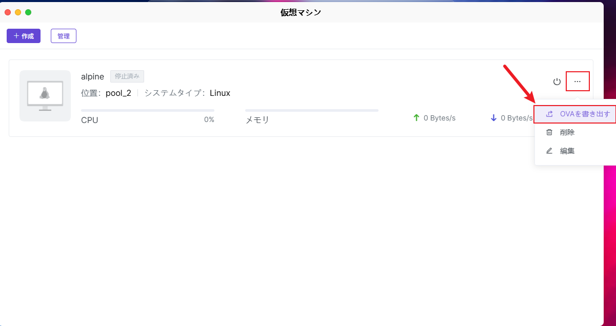Minimize the window using yellow button
This screenshot has width=616, height=326.
click(18, 12)
